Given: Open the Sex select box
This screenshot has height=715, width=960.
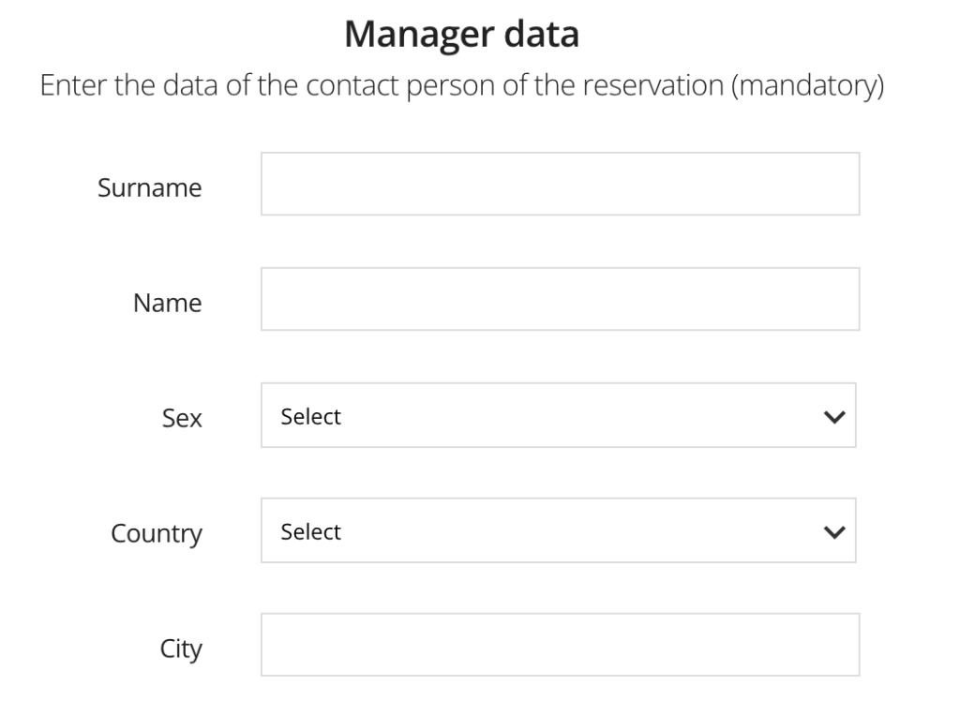Looking at the screenshot, I should [558, 415].
